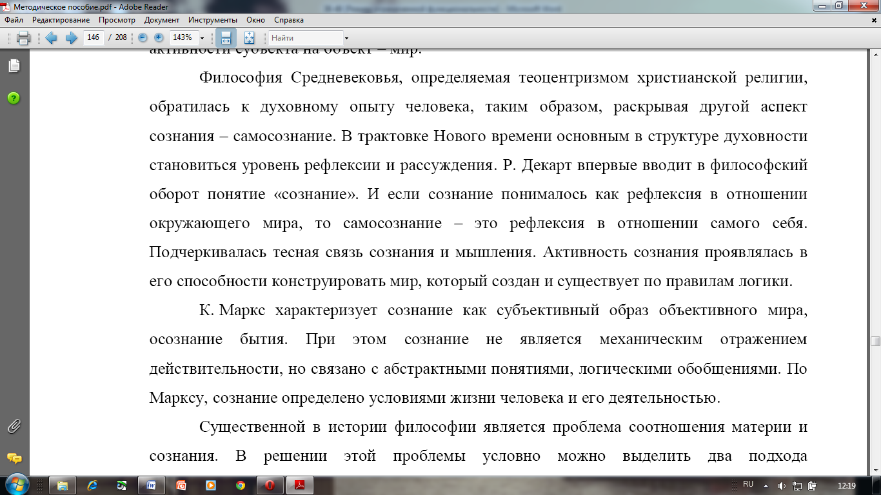Open the Просмотр menu

coord(117,20)
